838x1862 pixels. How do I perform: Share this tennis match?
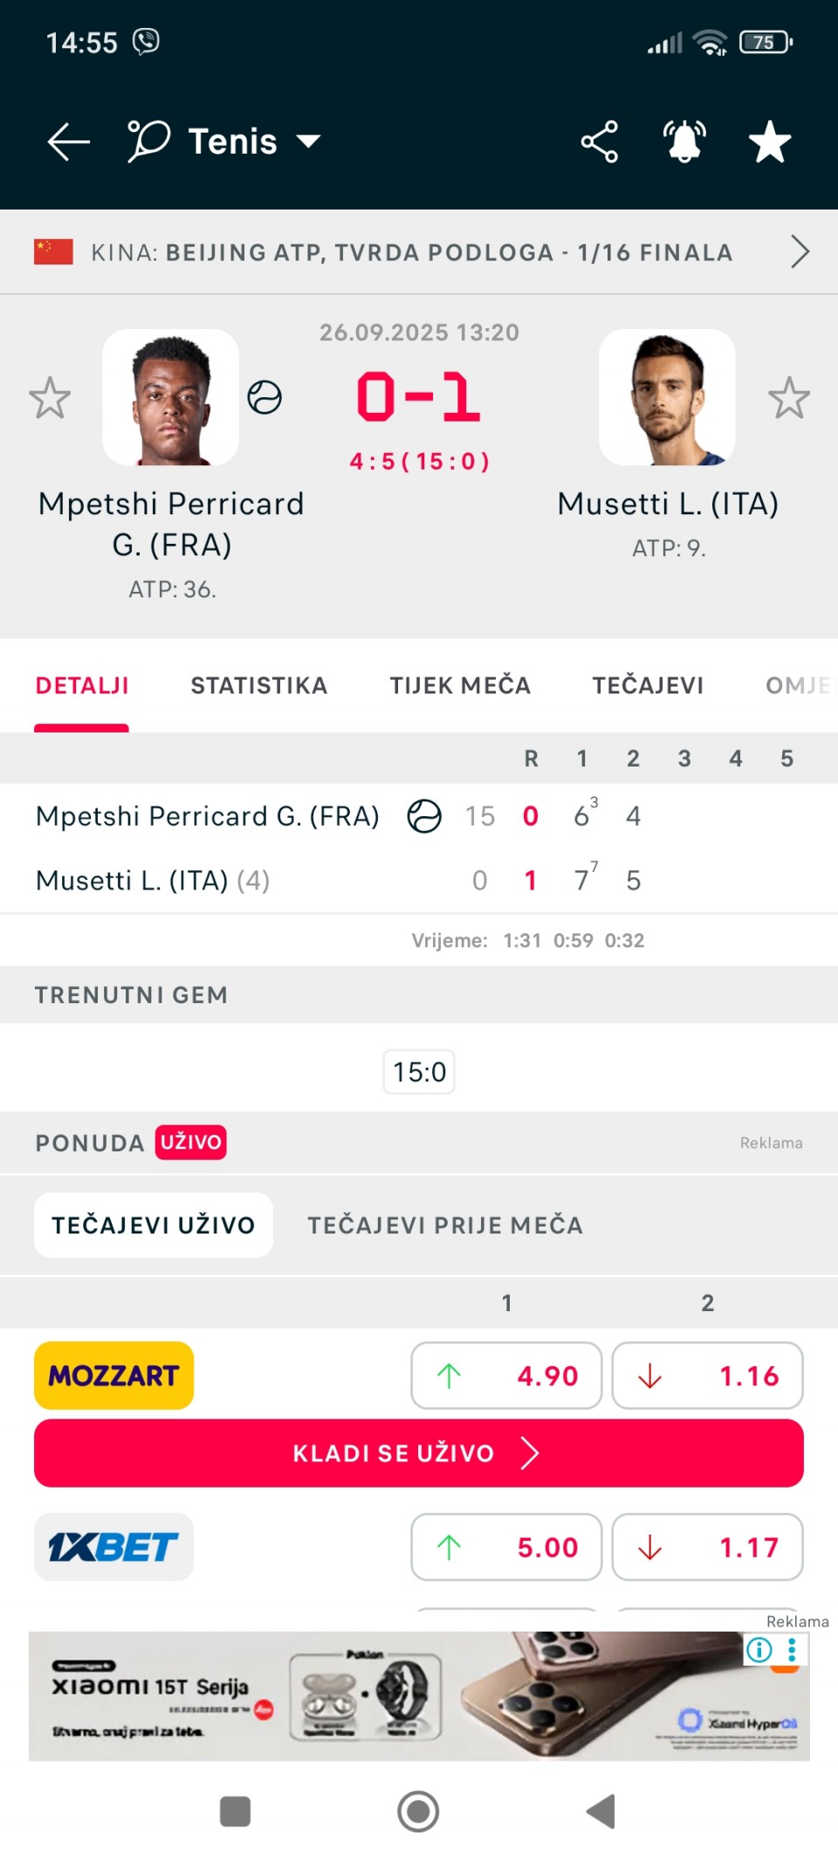tap(600, 141)
